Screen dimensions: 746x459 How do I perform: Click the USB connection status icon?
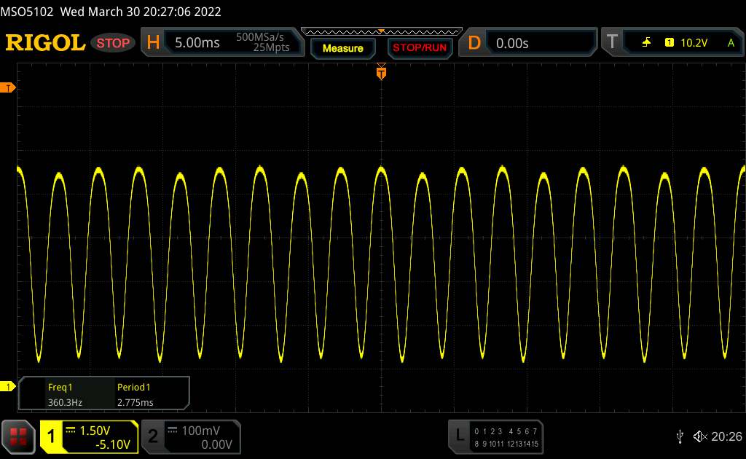[x=680, y=436]
